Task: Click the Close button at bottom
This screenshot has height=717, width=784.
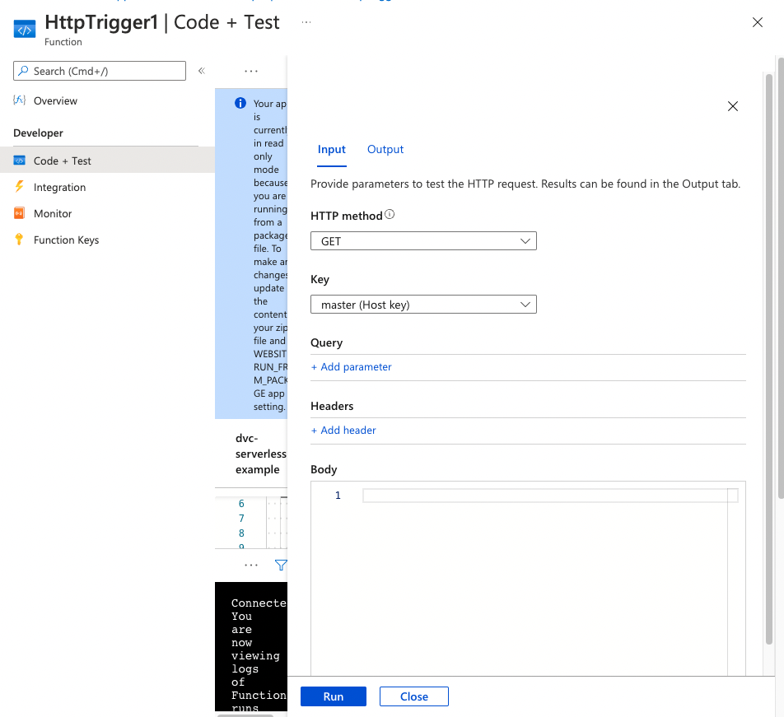Action: 413,696
